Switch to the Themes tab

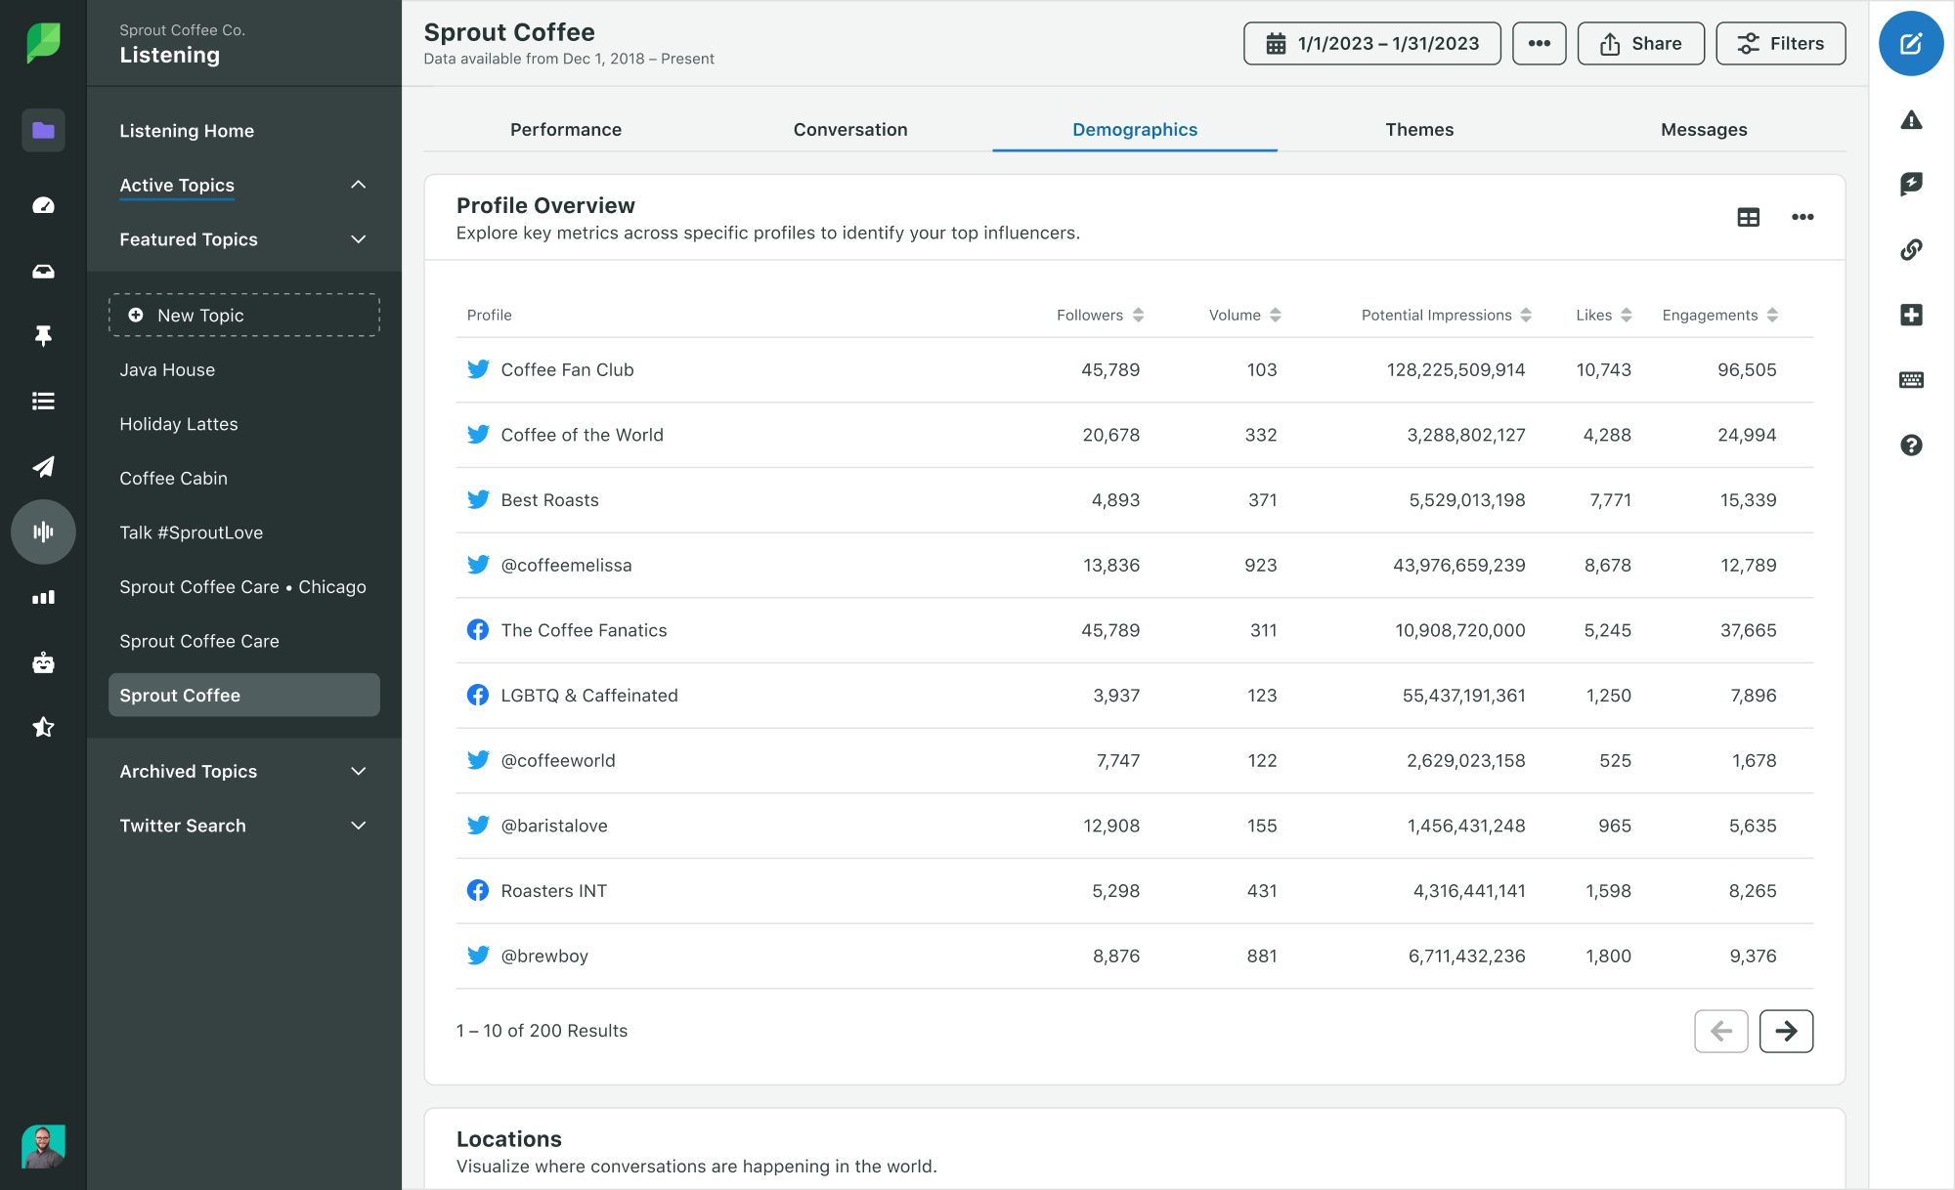tap(1418, 128)
